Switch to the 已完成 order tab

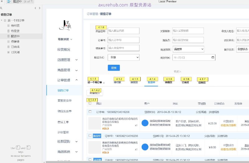click(185, 82)
